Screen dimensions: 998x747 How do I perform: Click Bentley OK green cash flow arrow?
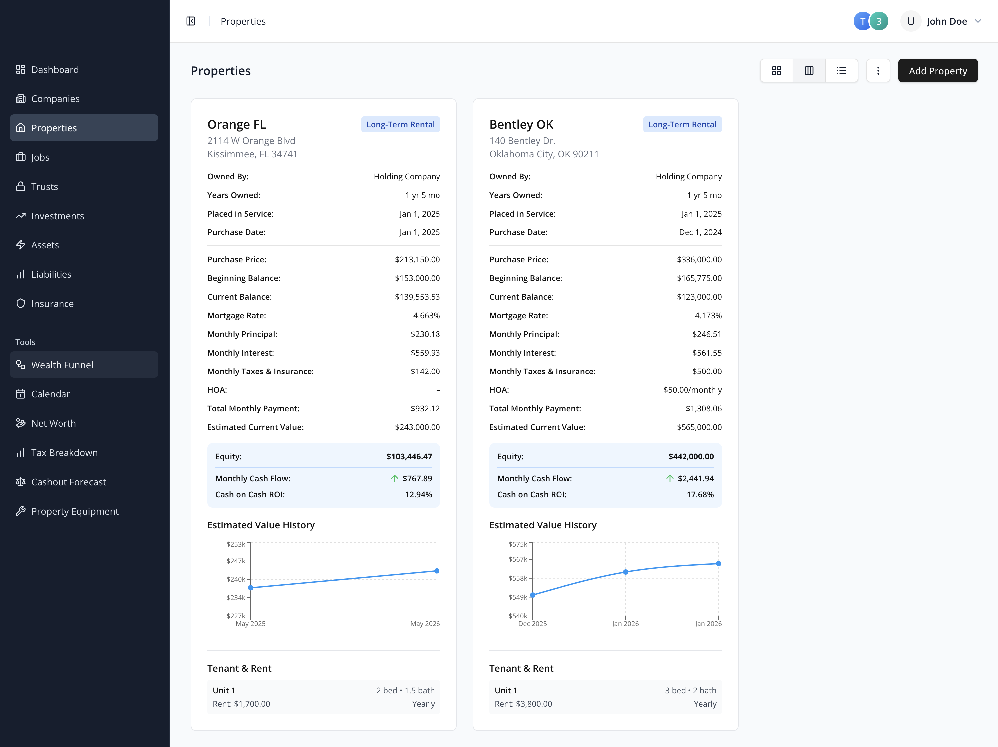point(670,478)
